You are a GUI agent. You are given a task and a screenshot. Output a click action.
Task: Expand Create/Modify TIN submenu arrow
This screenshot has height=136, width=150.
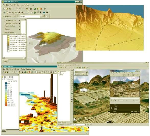tap(19, 21)
